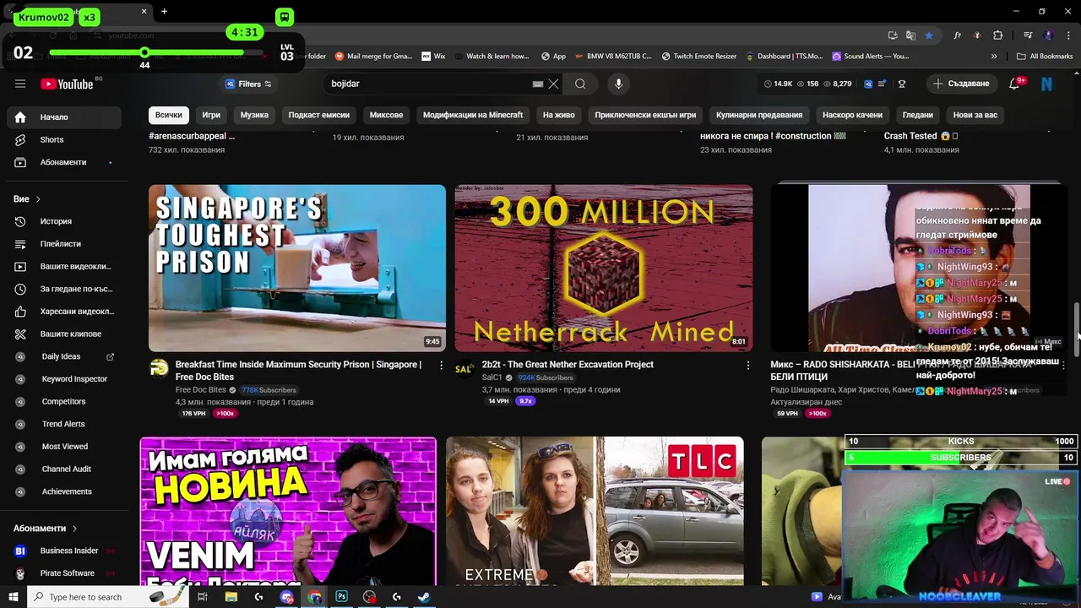1081x608 pixels.
Task: Select the Нови за вас chip
Action: [975, 115]
